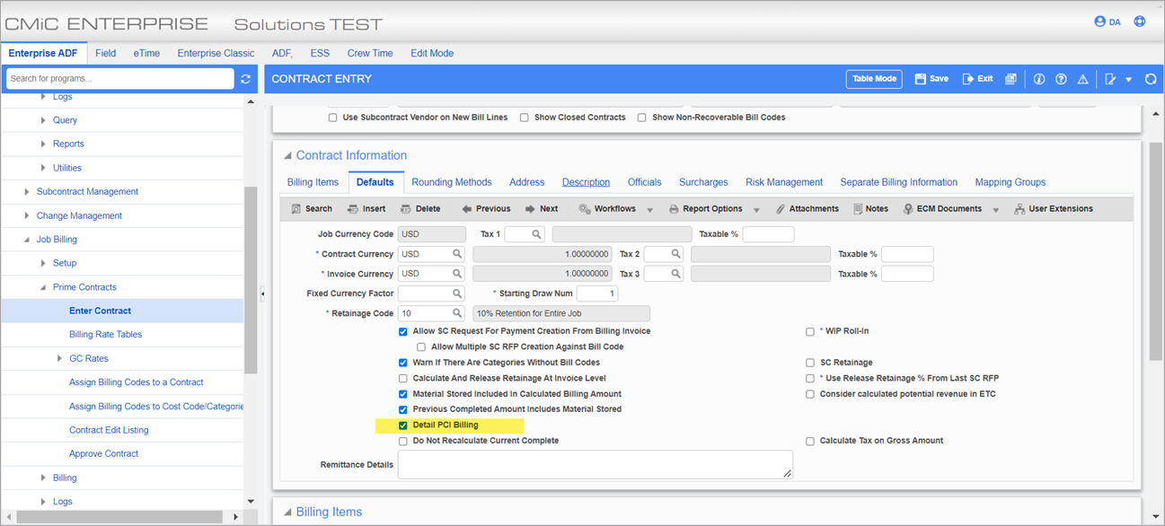Image resolution: width=1165 pixels, height=526 pixels.
Task: Click the help question mark icon
Action: click(1061, 79)
